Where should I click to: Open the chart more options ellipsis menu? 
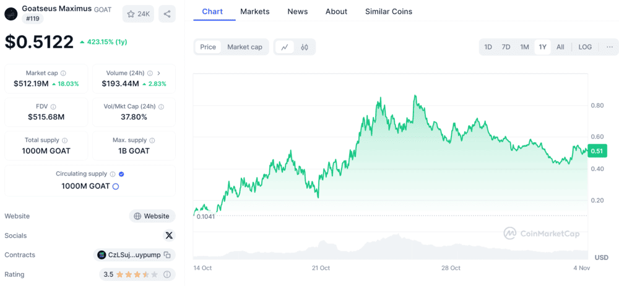(x=610, y=47)
